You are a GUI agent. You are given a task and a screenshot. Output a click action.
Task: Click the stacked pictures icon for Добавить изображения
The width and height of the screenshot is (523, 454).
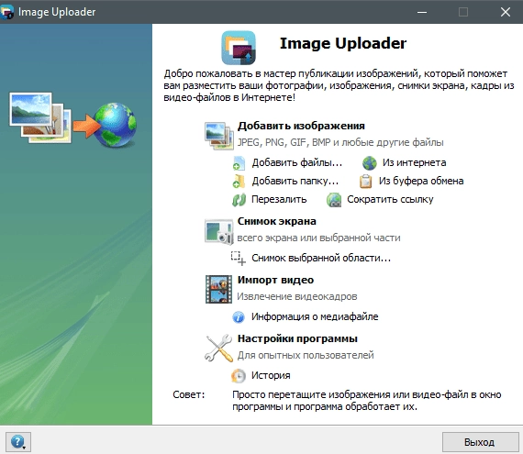pyautogui.click(x=218, y=136)
